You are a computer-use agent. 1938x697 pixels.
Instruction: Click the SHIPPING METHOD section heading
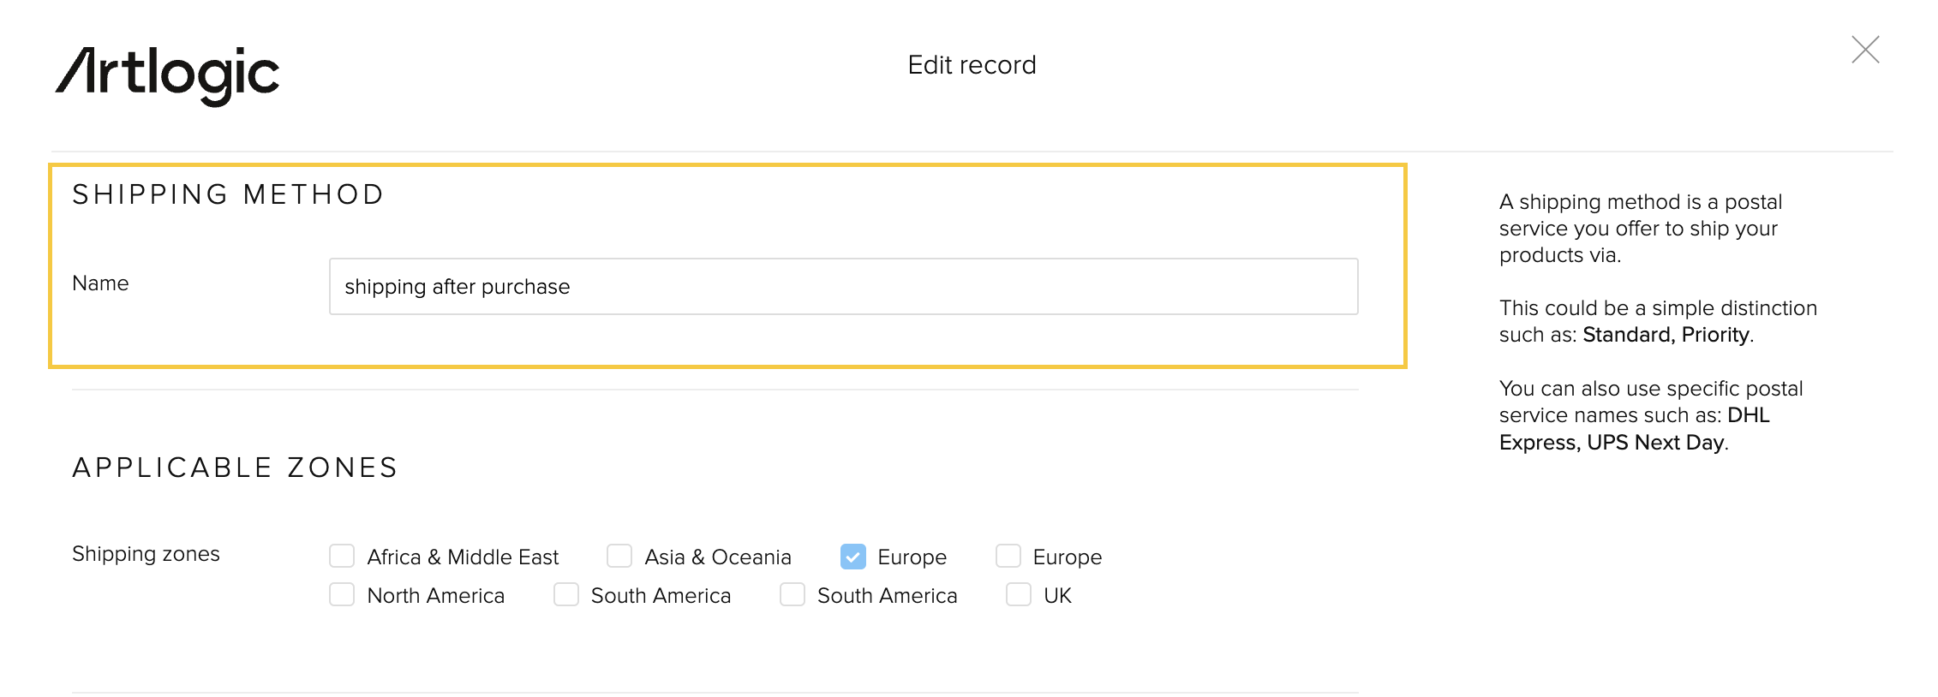coord(228,194)
